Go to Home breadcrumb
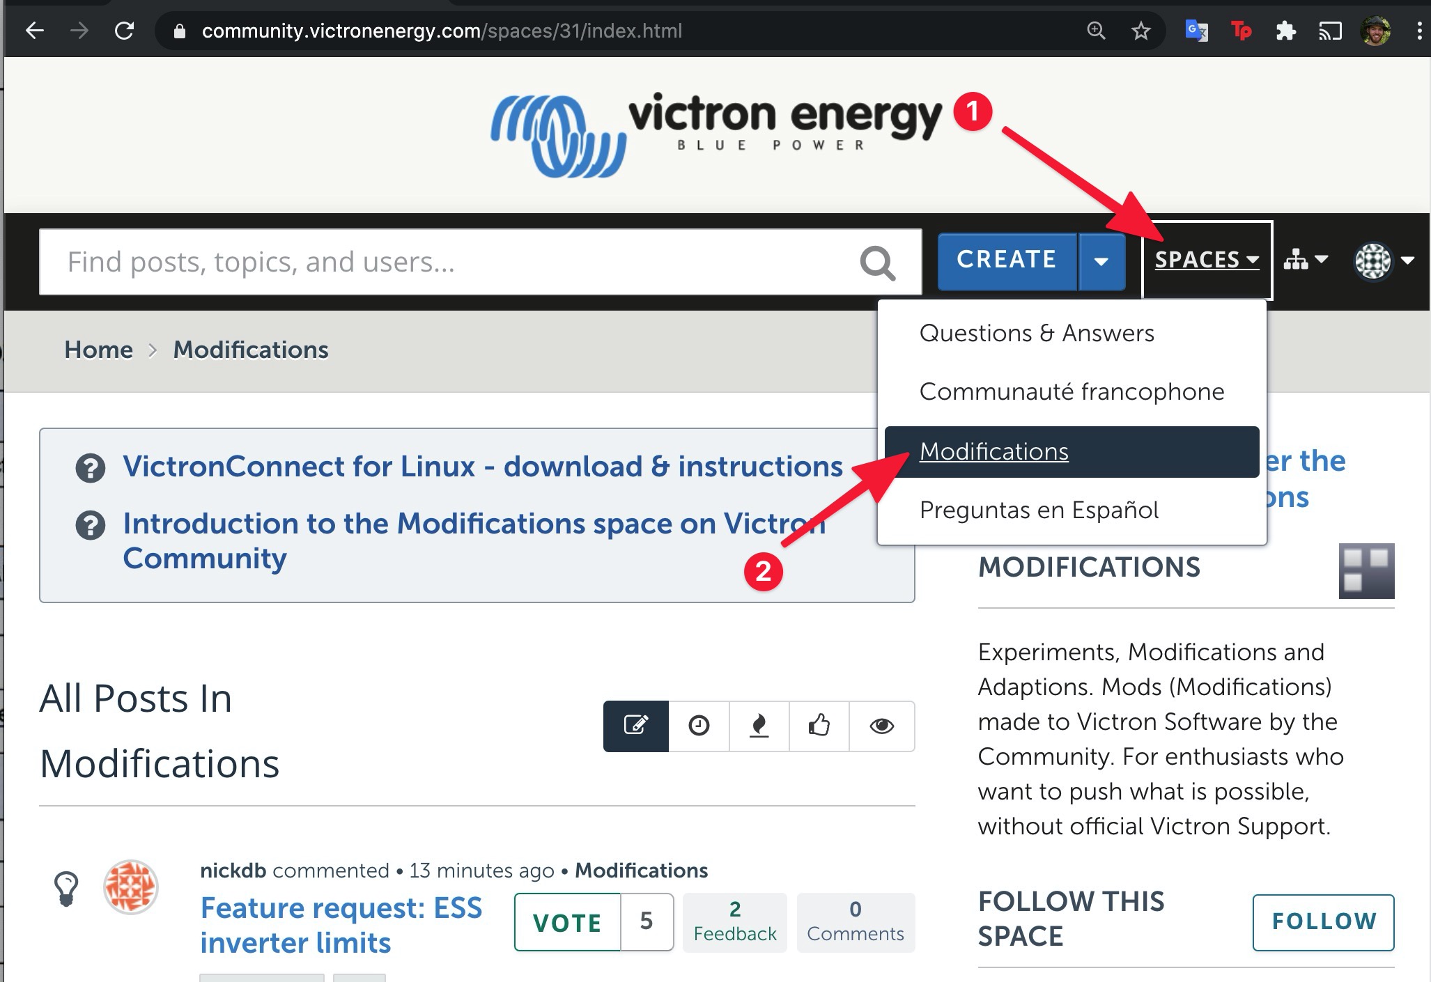The height and width of the screenshot is (982, 1431). 98,350
